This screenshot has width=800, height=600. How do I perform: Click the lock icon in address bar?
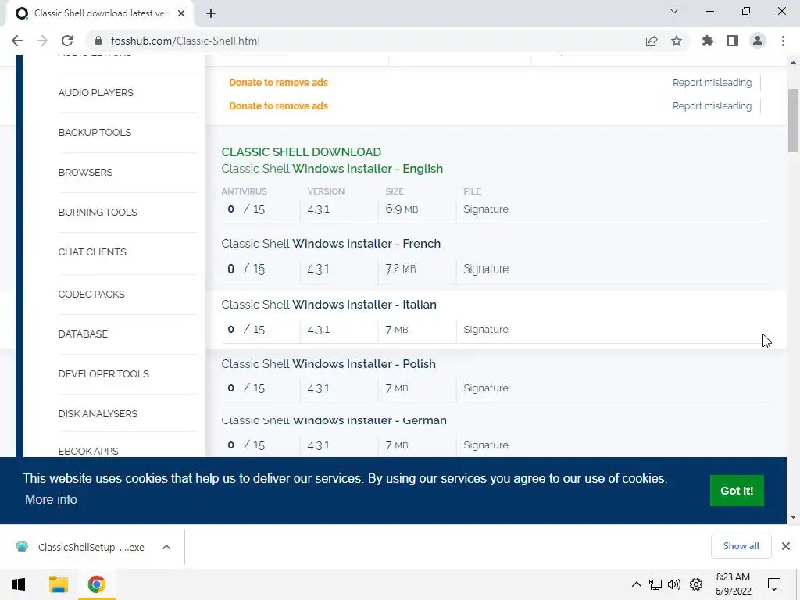pos(98,41)
